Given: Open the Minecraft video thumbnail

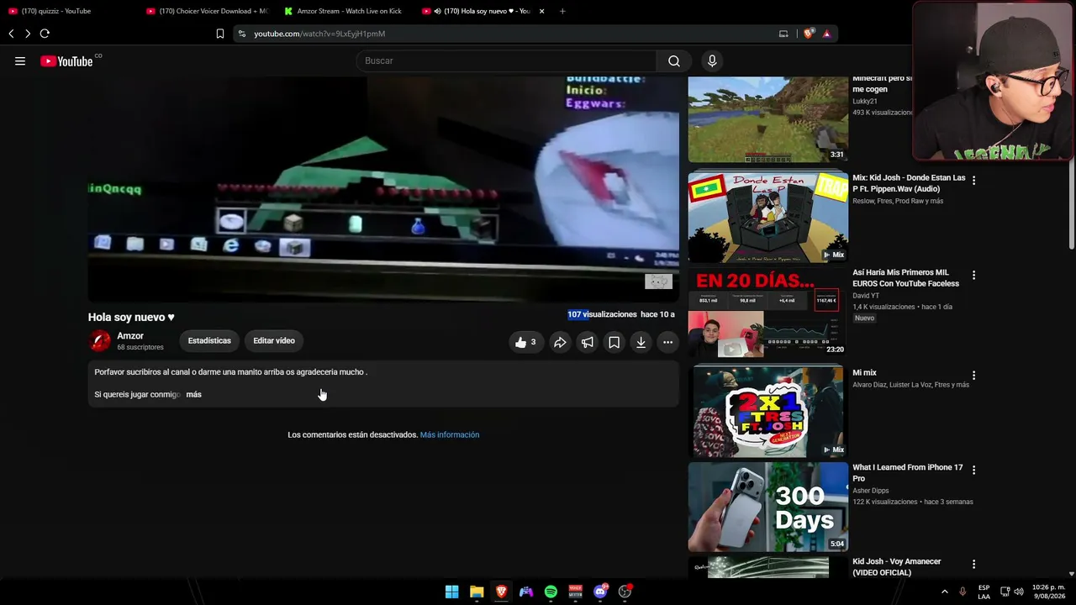Looking at the screenshot, I should point(768,119).
